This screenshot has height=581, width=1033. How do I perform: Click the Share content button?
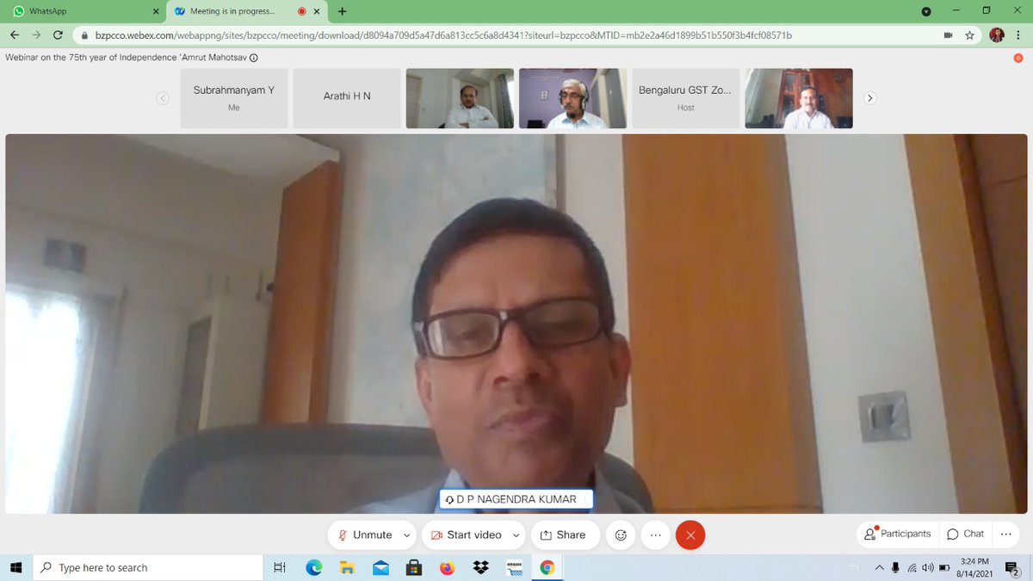563,535
